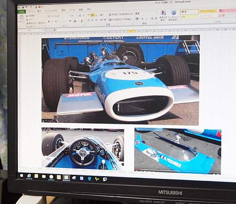
Task: Toggle Align Left in alignment group
Action: pos(88,20)
